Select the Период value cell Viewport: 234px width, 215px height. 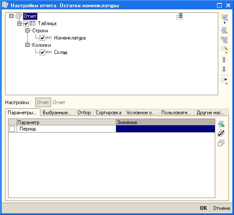166,129
